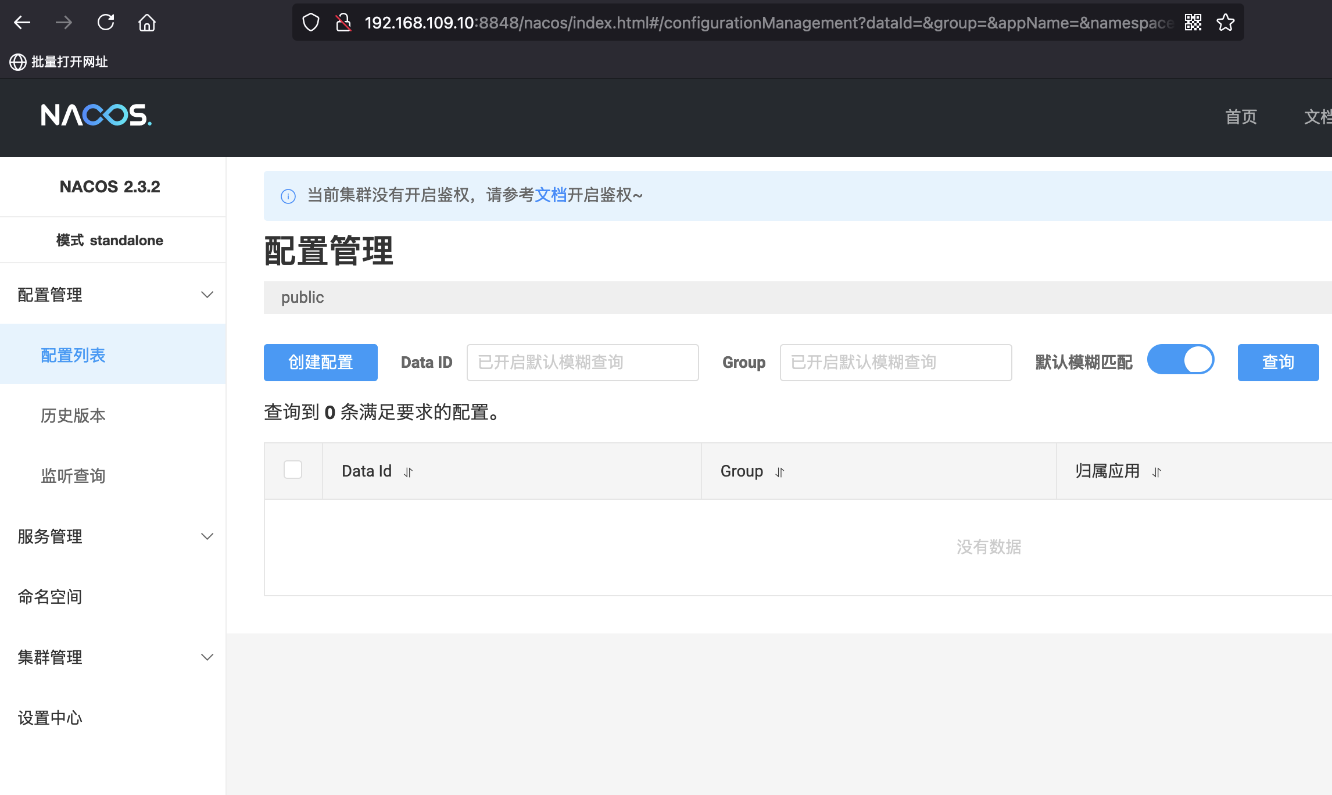Click the Nacos logo

point(96,115)
